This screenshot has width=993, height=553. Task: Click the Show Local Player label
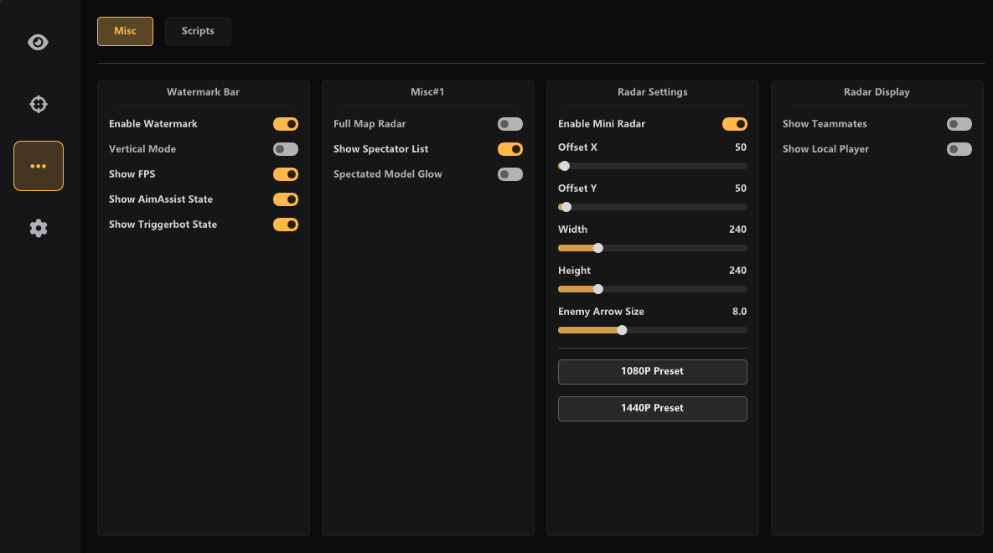pos(825,149)
